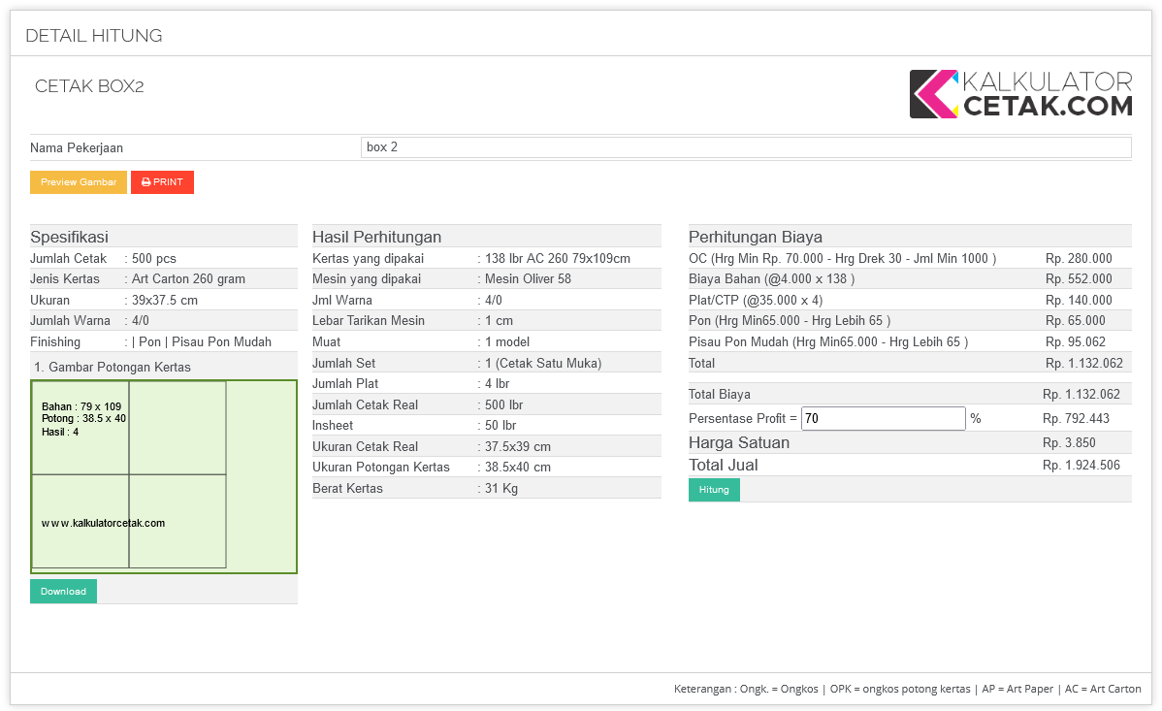Click the Spesifikasi section header
The image size is (1162, 711).
69,237
